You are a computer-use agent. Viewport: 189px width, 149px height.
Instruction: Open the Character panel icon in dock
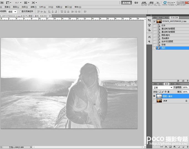[149, 37]
